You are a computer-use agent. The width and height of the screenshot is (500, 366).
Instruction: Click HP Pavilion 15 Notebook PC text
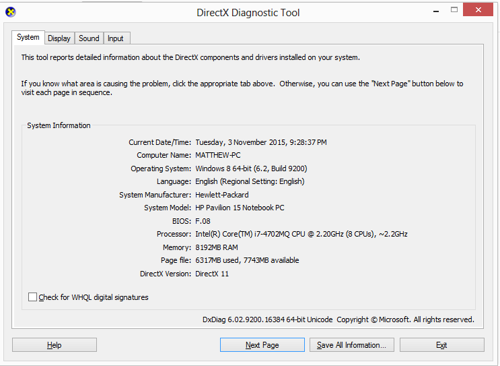[x=240, y=208]
